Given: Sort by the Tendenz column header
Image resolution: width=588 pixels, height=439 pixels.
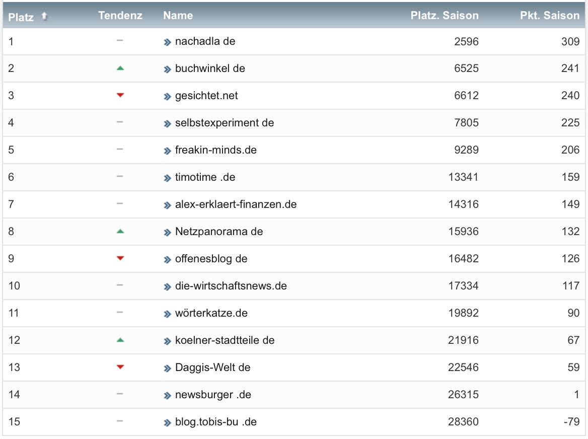Looking at the screenshot, I should click(x=120, y=16).
